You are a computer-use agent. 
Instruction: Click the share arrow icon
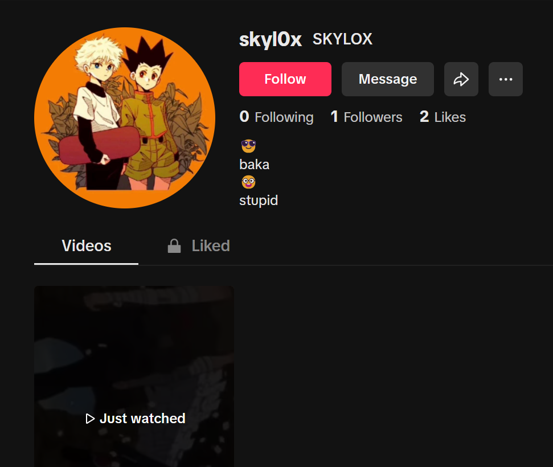(x=461, y=79)
